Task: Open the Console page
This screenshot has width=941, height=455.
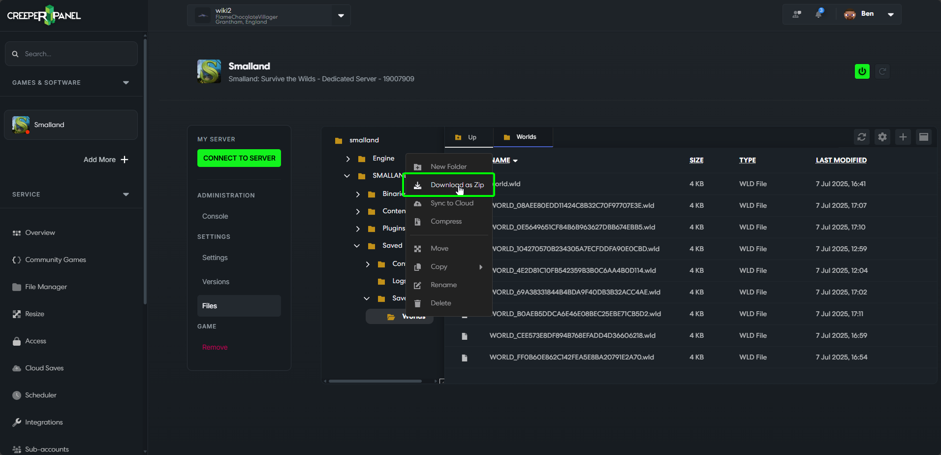Action: click(x=215, y=216)
